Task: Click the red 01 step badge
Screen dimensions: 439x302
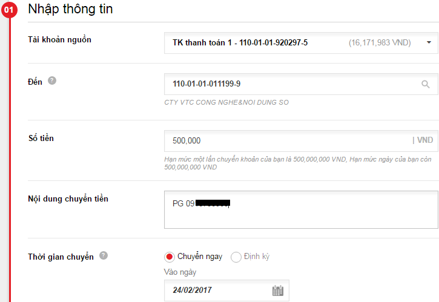Action: coord(9,10)
